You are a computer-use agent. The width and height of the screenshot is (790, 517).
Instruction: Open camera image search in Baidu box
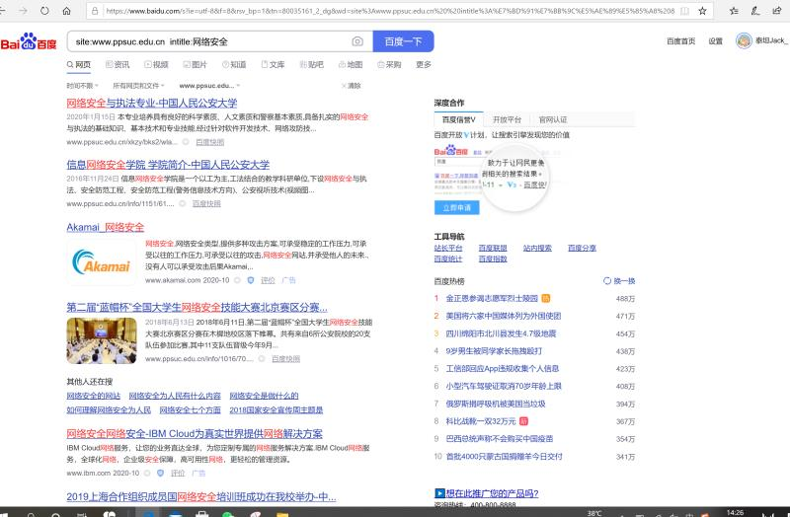[x=357, y=41]
